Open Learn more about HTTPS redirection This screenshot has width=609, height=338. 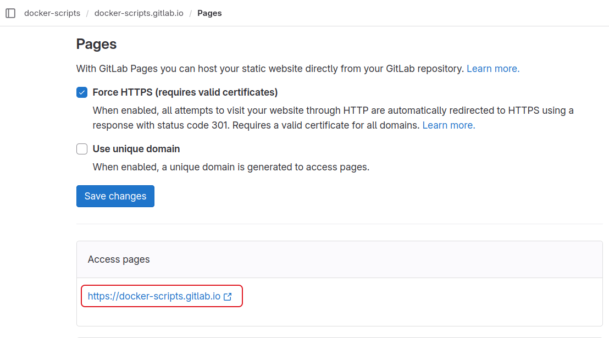[x=448, y=125]
